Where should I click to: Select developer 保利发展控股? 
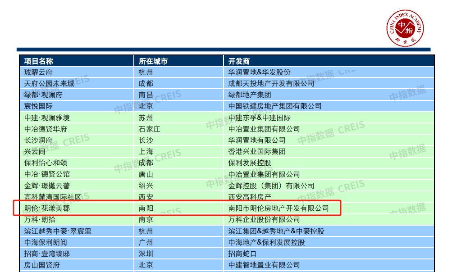coord(250,163)
